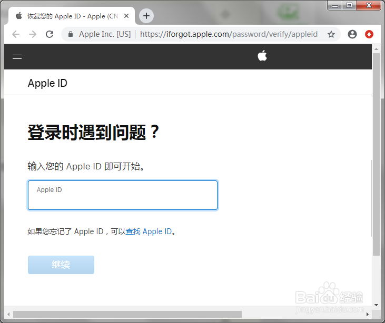Click the horizontal scrollbar right arrow
The image size is (385, 323).
(368, 314)
